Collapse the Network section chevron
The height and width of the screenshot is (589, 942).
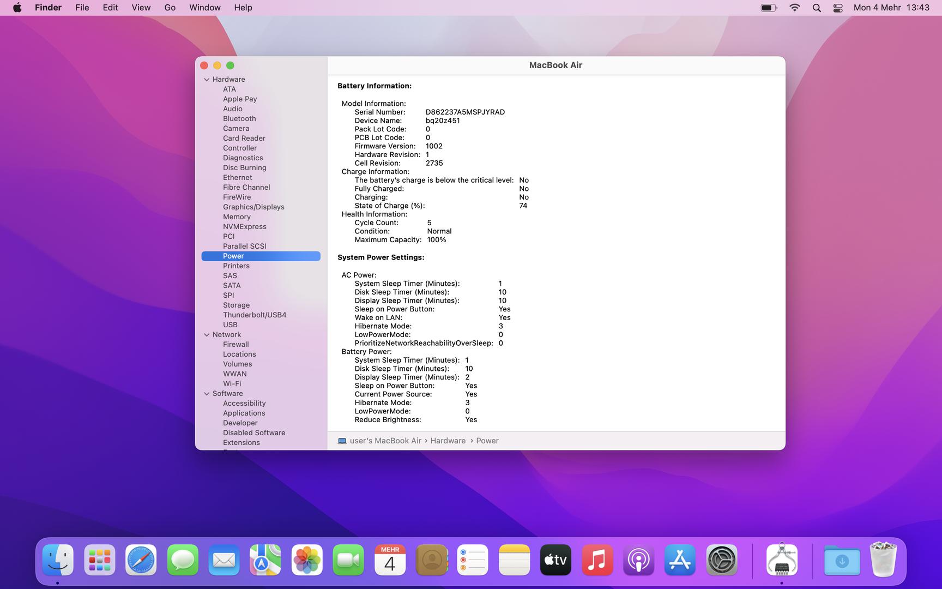[207, 335]
